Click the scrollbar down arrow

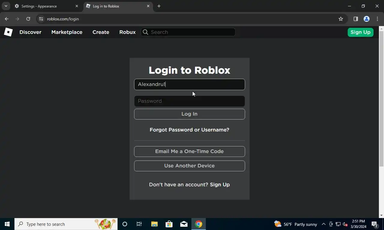click(381, 215)
